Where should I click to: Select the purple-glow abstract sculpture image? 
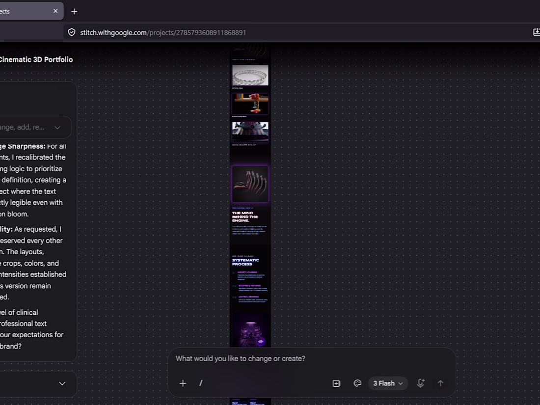click(250, 184)
